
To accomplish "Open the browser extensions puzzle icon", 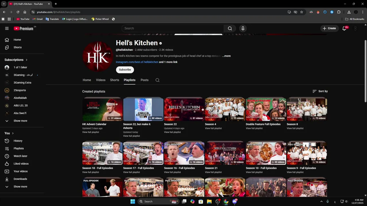I will (339, 12).
